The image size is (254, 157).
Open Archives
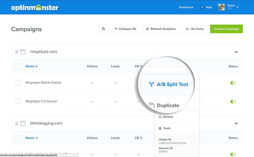click(x=195, y=29)
